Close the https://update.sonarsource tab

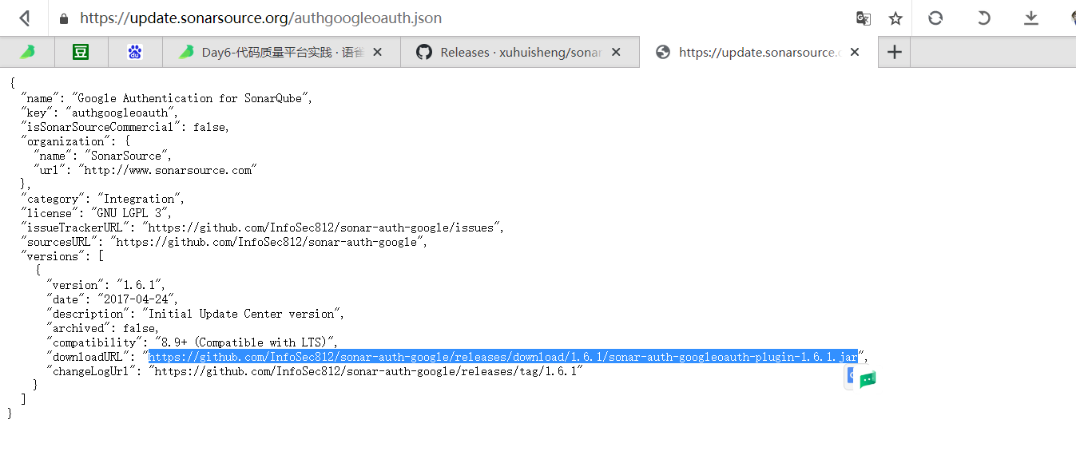pyautogui.click(x=855, y=52)
